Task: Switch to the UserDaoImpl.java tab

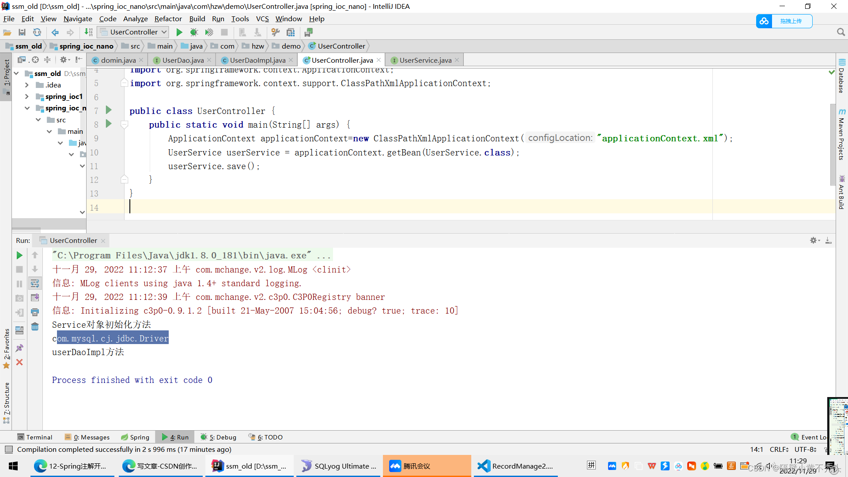Action: pyautogui.click(x=257, y=60)
